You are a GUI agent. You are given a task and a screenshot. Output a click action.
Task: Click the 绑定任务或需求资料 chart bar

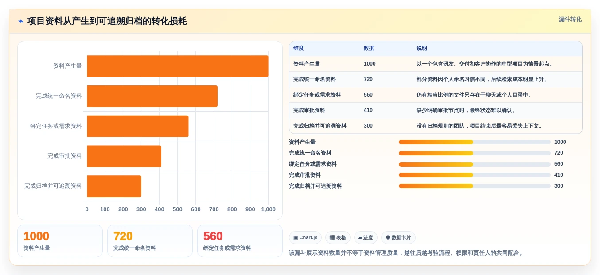click(137, 126)
